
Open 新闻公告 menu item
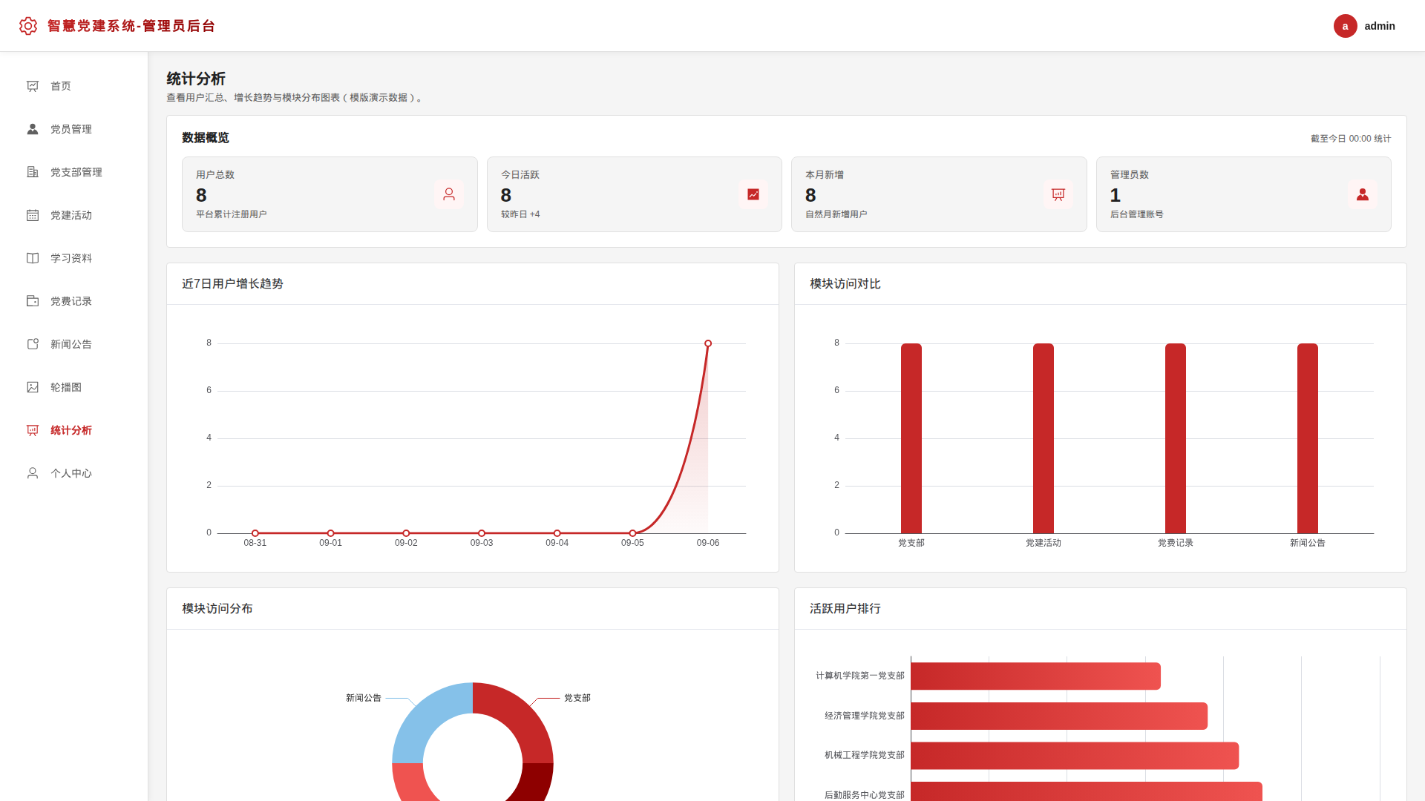coord(74,344)
